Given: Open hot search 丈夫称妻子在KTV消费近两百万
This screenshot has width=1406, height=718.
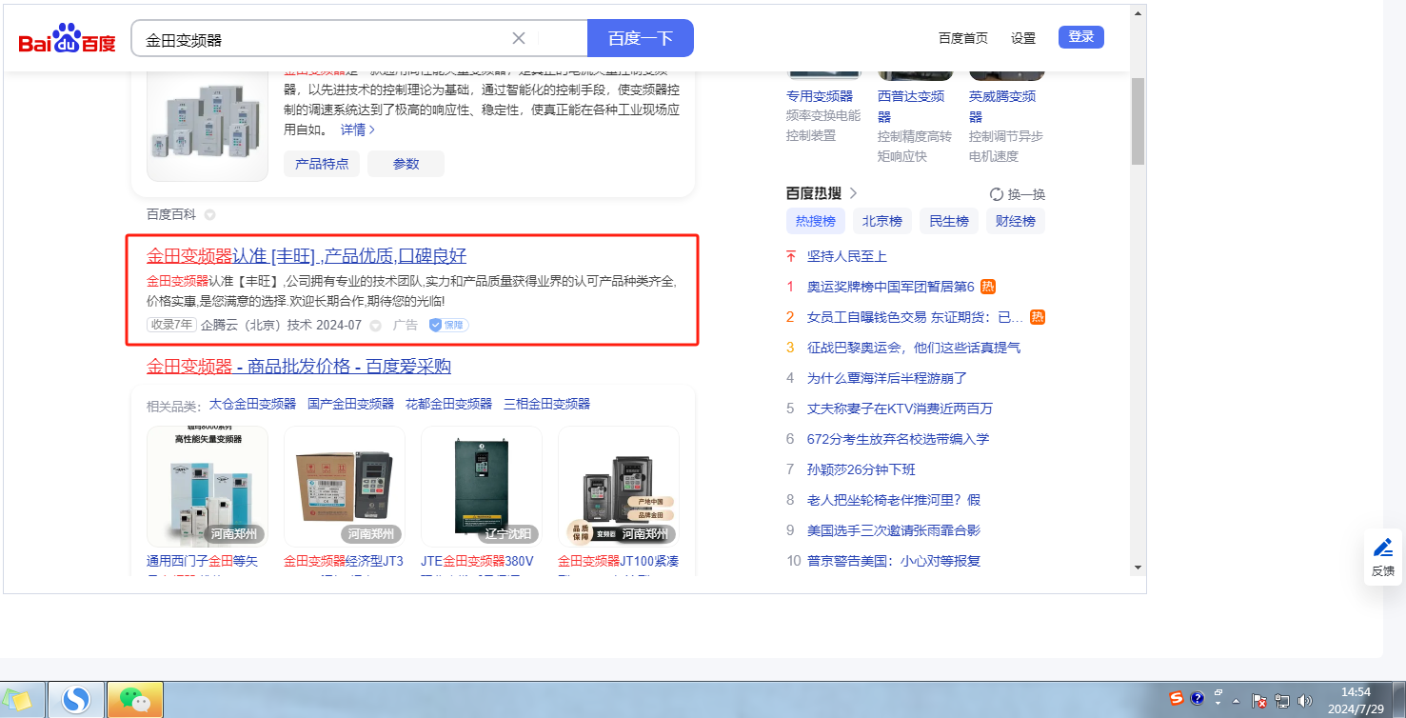Looking at the screenshot, I should tap(900, 409).
